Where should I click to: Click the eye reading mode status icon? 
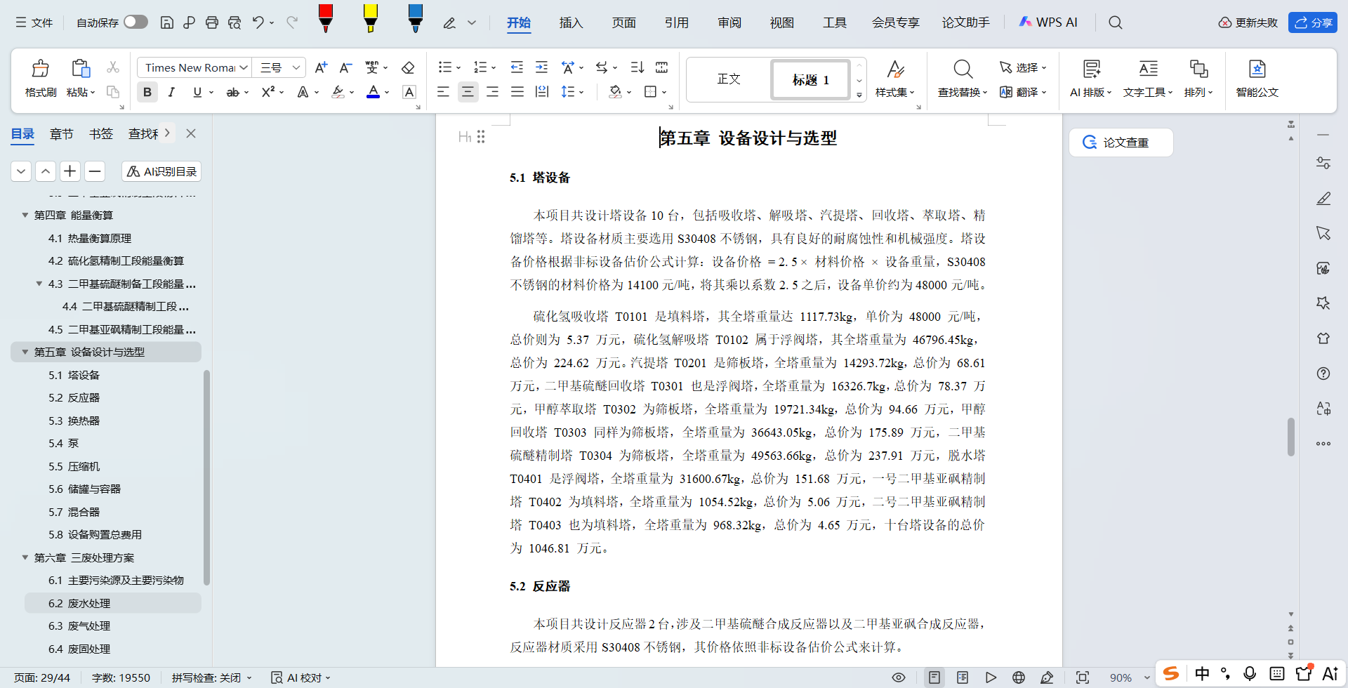click(898, 677)
